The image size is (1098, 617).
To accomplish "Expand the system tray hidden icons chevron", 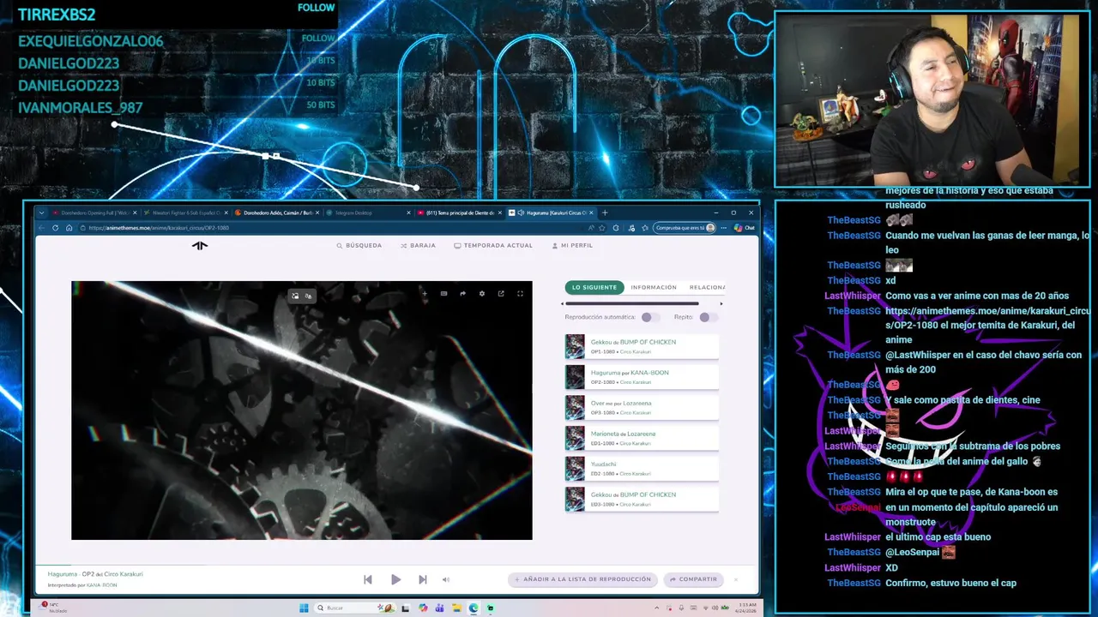I will (657, 608).
